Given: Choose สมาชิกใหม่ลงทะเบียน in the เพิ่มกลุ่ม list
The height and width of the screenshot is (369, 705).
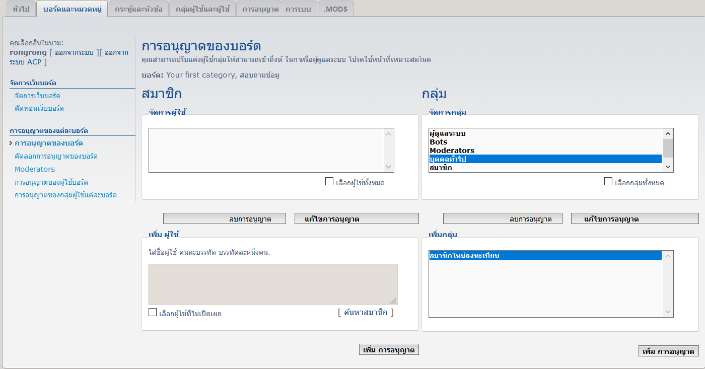Looking at the screenshot, I should pos(464,256).
